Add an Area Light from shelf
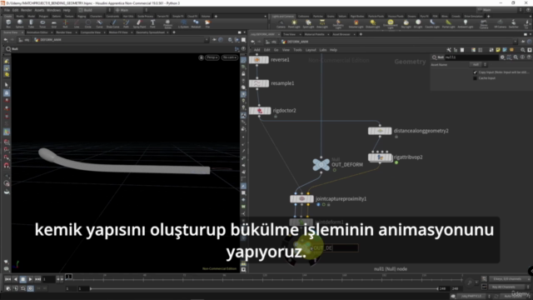This screenshot has width=533, height=300. point(322,24)
